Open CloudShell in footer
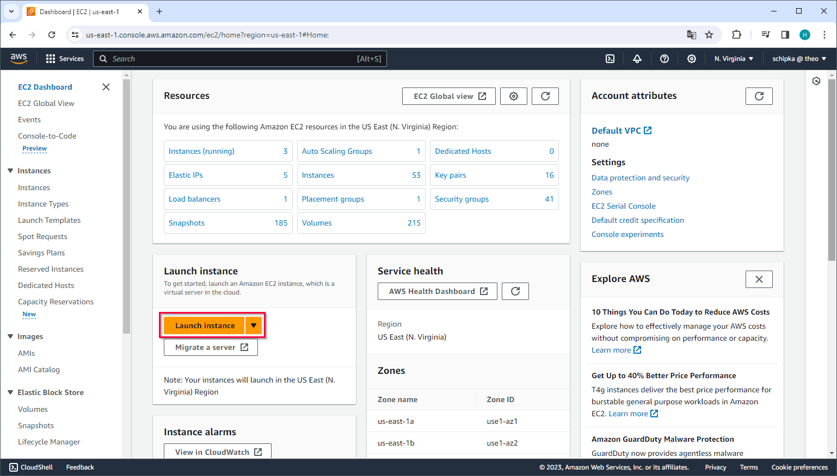 (x=31, y=467)
